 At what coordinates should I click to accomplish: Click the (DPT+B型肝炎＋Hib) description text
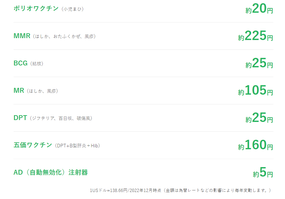click(77, 146)
